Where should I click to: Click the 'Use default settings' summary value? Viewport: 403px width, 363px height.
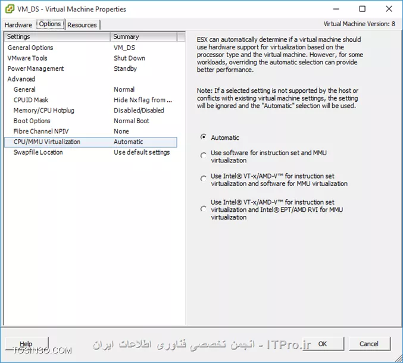(x=142, y=152)
